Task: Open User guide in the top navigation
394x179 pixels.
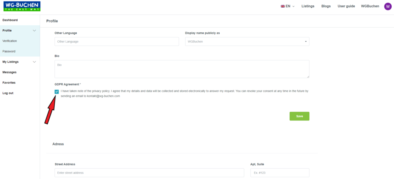Action: (x=346, y=6)
